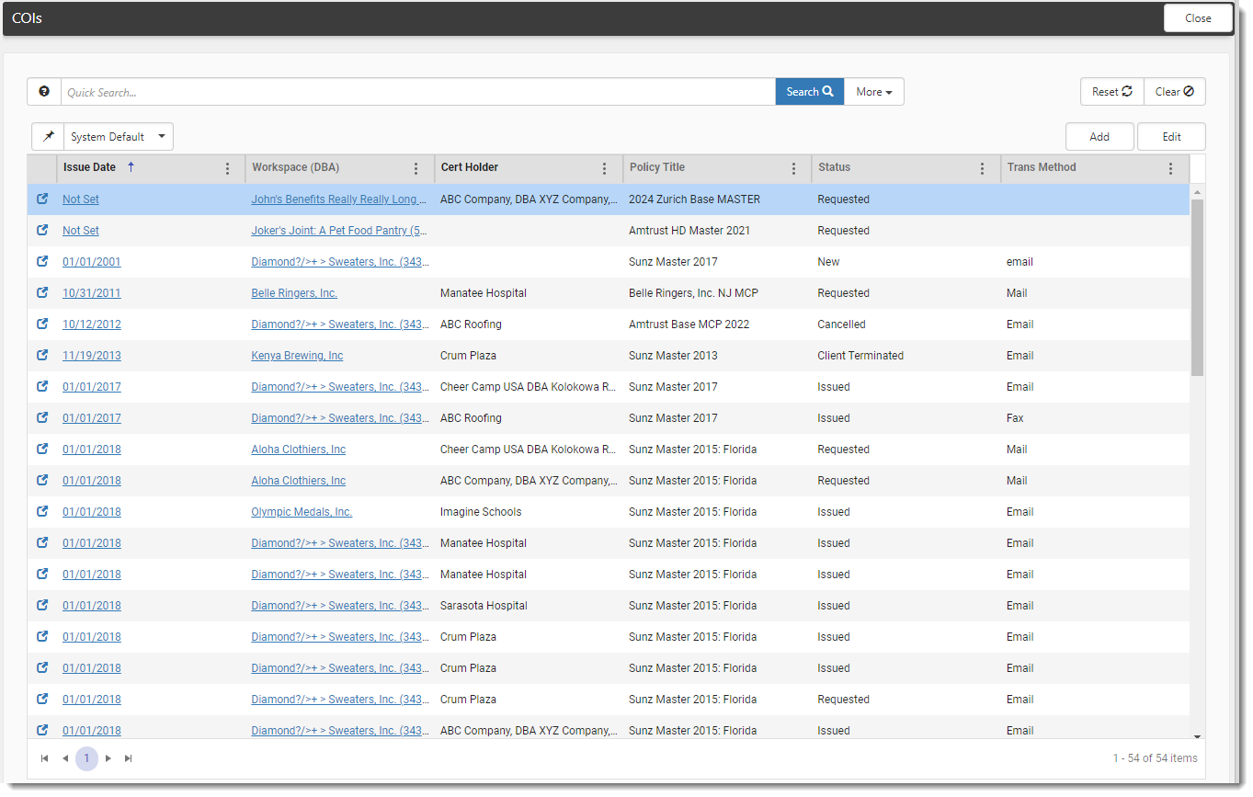Select the Amtrust Base MCP 2022 cell
This screenshot has width=1253, height=797.
click(x=689, y=324)
